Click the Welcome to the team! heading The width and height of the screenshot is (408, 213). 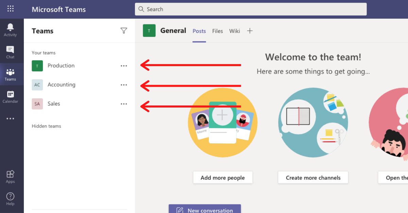(313, 57)
